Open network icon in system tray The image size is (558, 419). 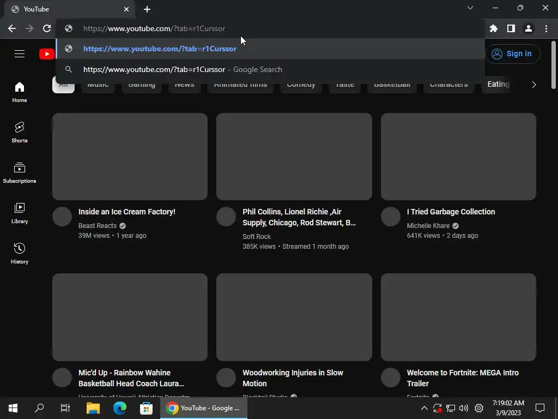coord(451,408)
